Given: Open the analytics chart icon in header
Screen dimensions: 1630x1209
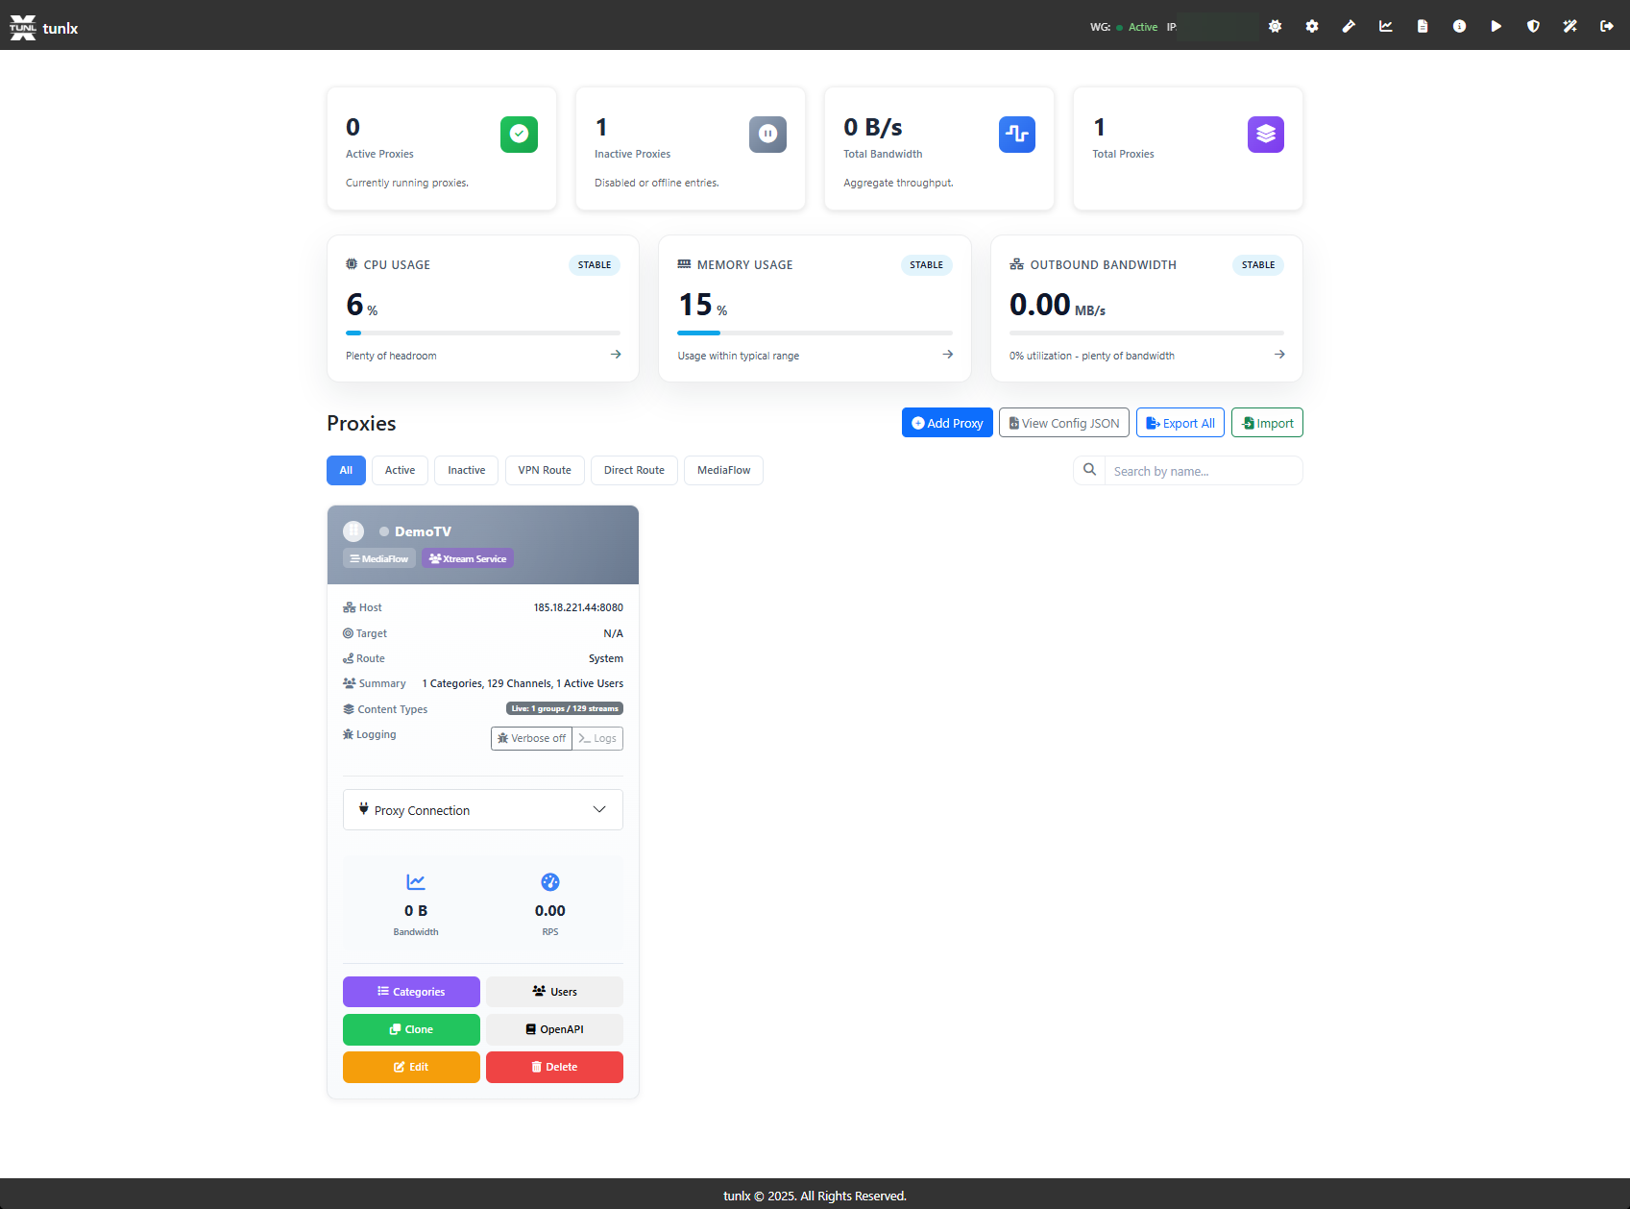Looking at the screenshot, I should 1386,26.
